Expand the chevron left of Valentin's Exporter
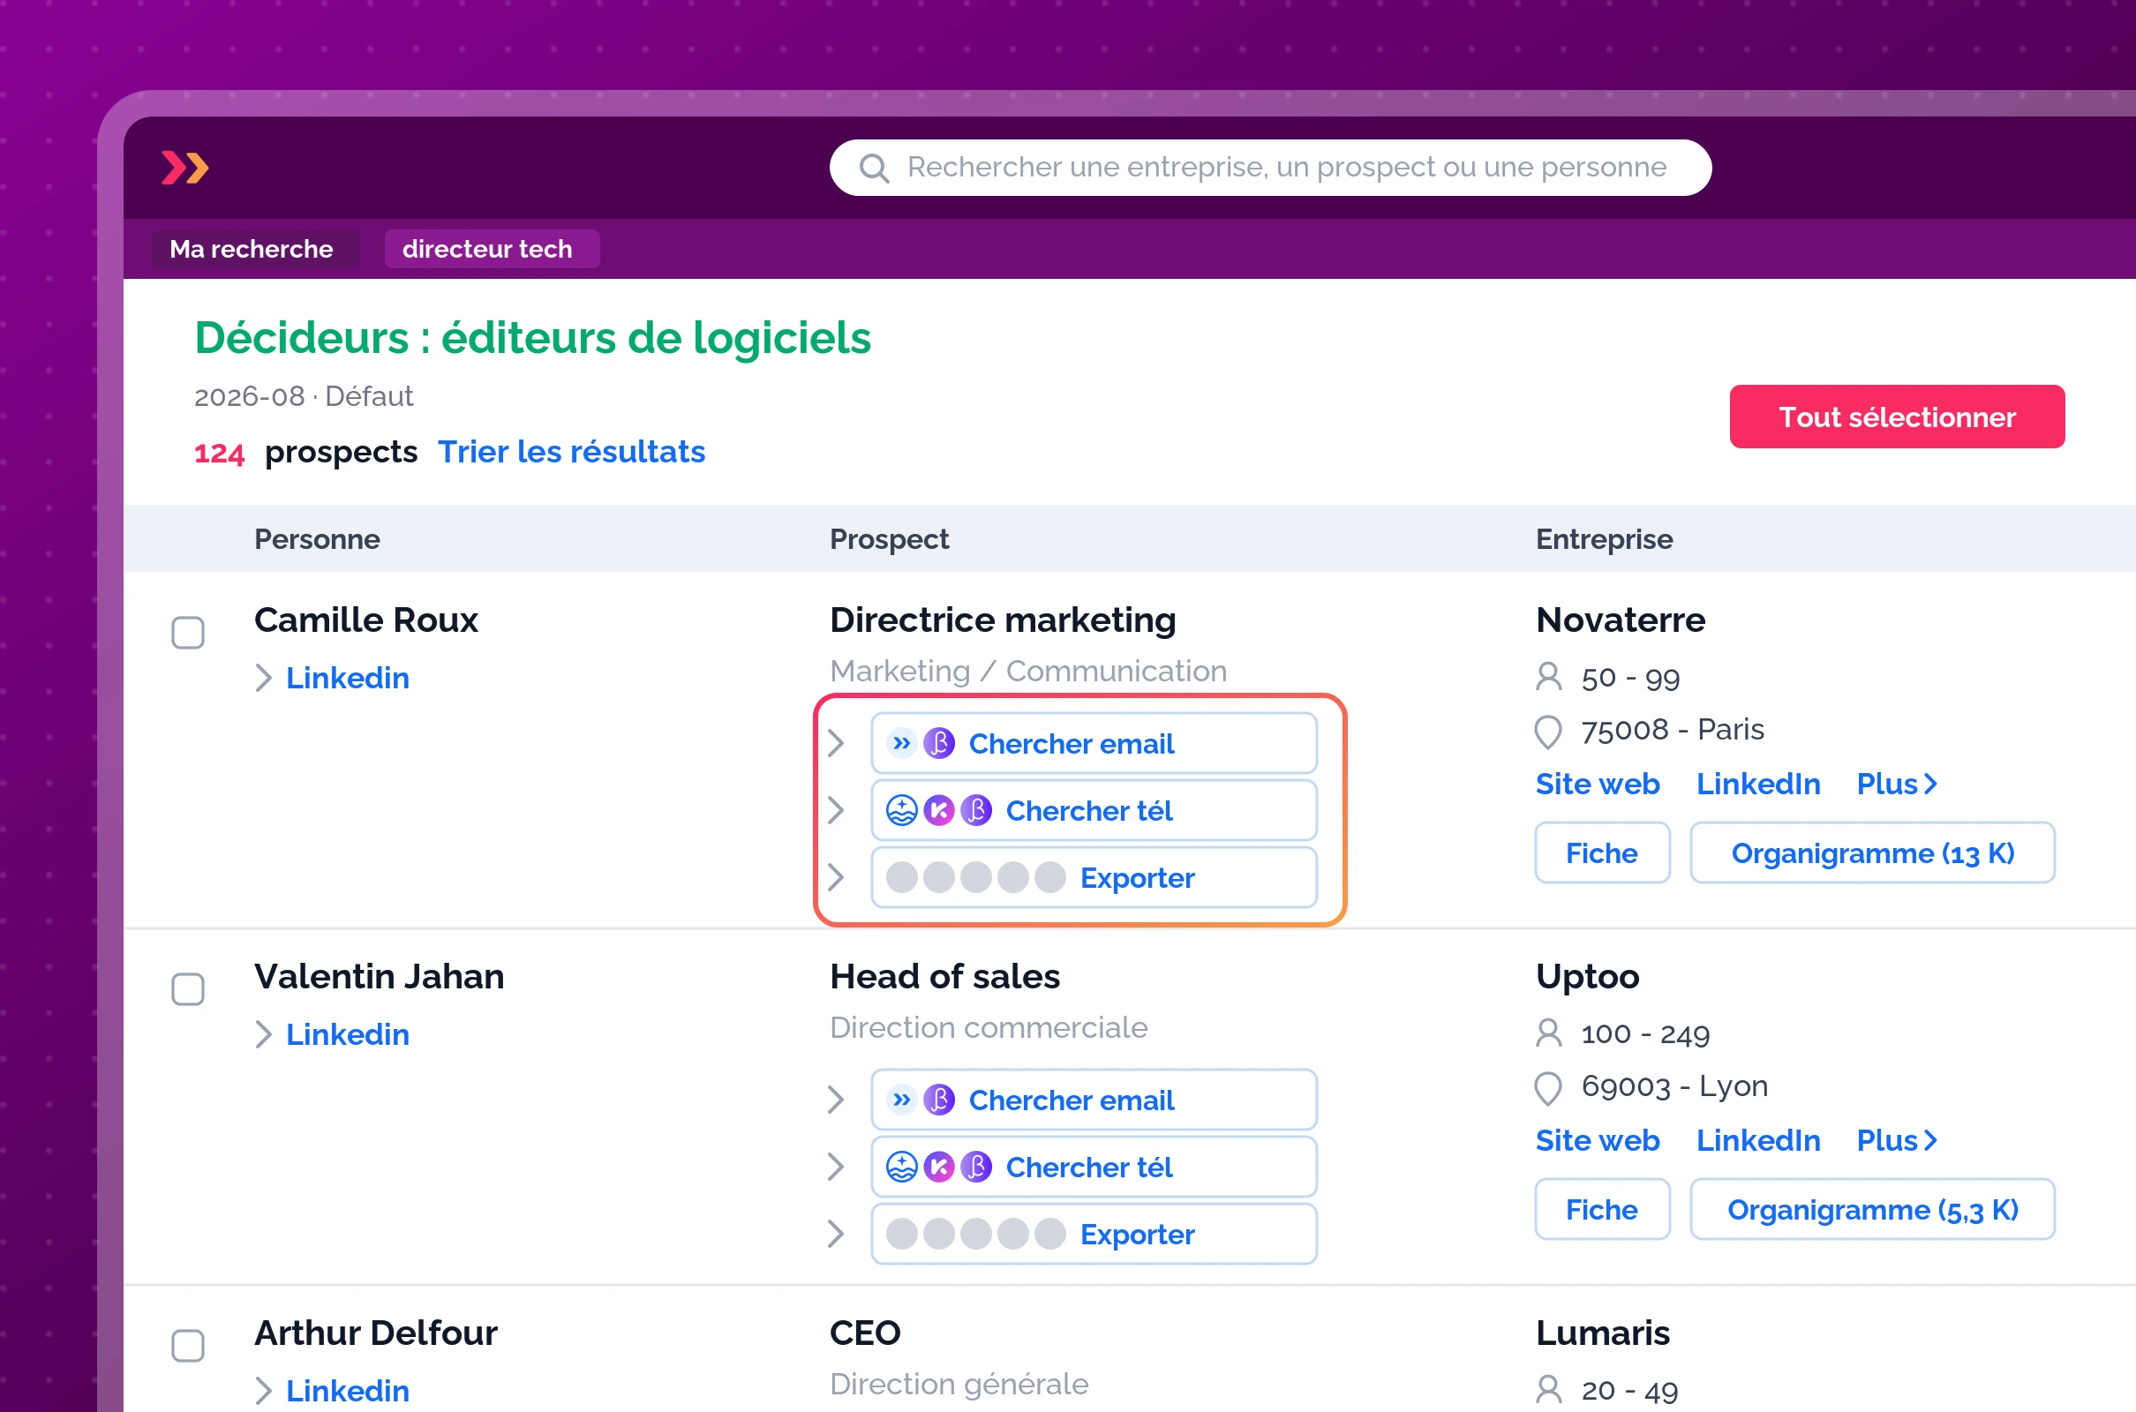 point(836,1234)
